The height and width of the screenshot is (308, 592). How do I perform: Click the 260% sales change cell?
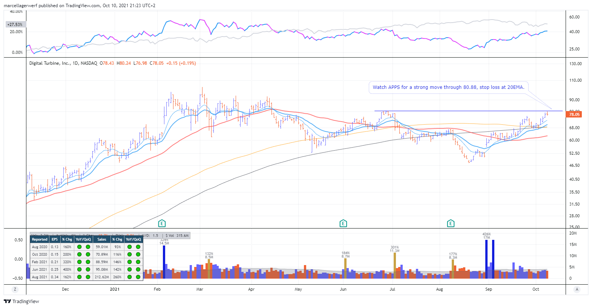[x=117, y=277]
